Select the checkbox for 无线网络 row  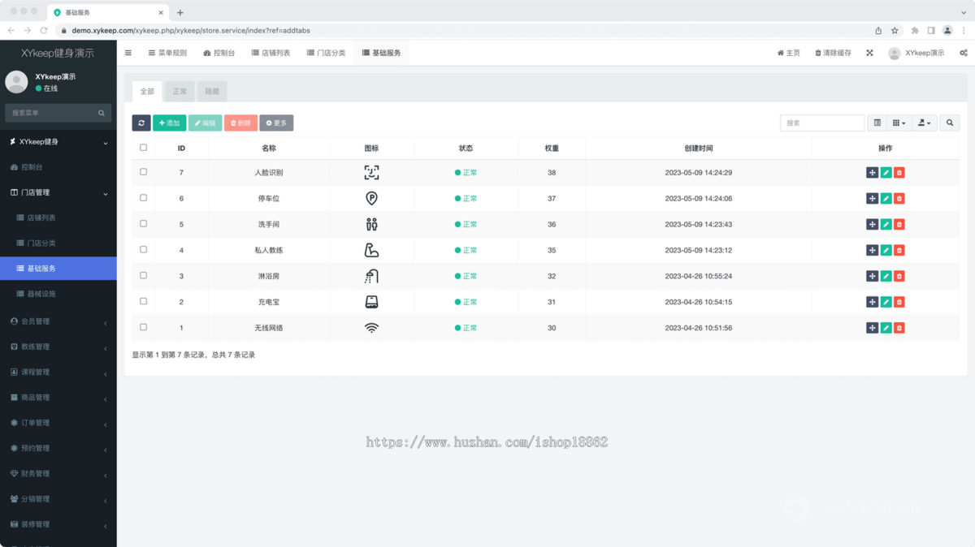(144, 328)
